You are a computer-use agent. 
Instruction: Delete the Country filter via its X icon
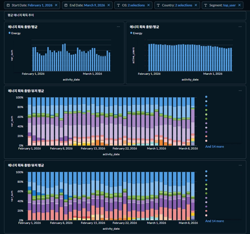tap(196, 5)
